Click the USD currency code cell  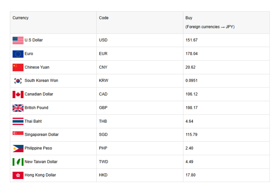tap(103, 40)
